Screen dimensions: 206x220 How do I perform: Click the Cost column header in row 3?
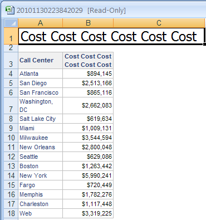[88, 60]
